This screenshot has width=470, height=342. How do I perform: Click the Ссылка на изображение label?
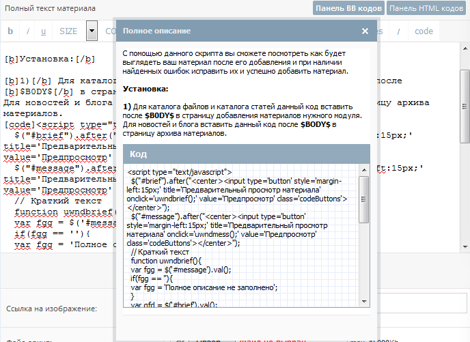click(51, 309)
